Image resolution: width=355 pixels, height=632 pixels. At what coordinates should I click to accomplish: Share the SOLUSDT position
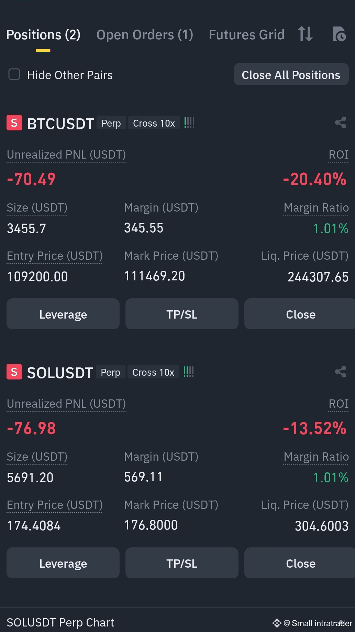point(341,372)
